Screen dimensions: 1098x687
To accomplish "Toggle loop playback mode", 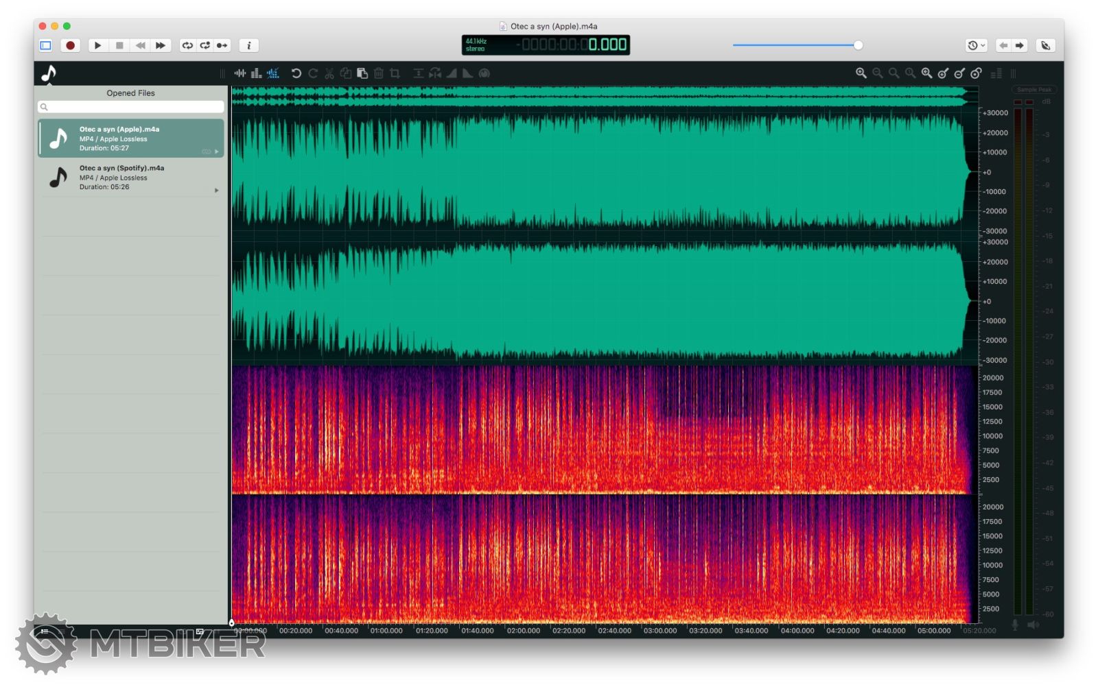I will point(187,45).
